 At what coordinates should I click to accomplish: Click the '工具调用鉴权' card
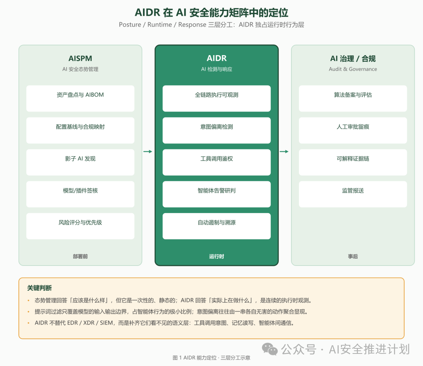(x=217, y=162)
